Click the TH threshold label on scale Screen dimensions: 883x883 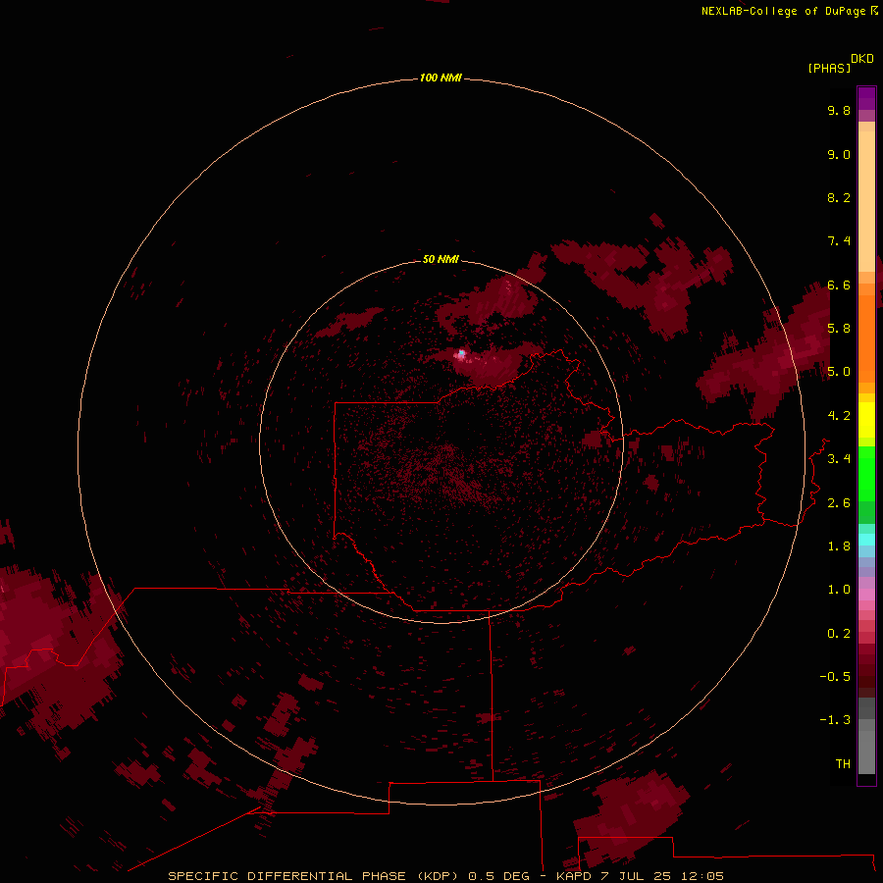(843, 763)
